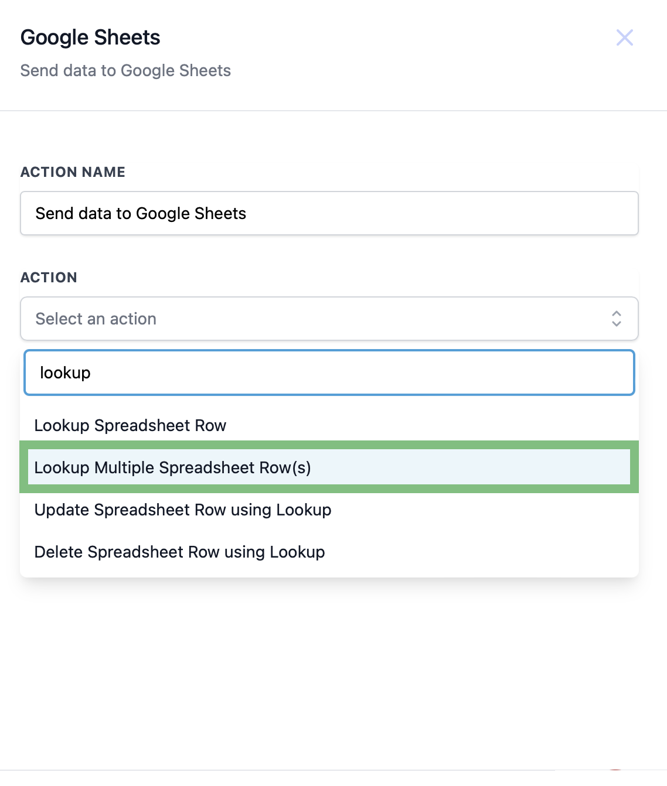Open the Select an action dropdown
Viewport: 667px width, 786px height.
[x=329, y=319]
